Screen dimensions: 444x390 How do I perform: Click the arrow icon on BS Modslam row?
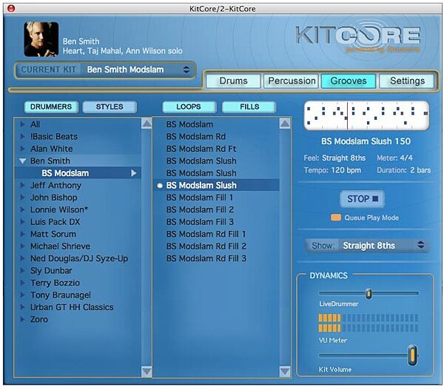point(134,173)
